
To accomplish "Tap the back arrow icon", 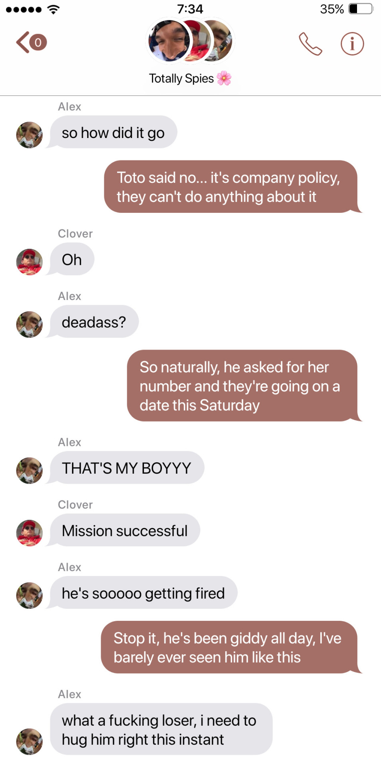I will click(x=22, y=42).
